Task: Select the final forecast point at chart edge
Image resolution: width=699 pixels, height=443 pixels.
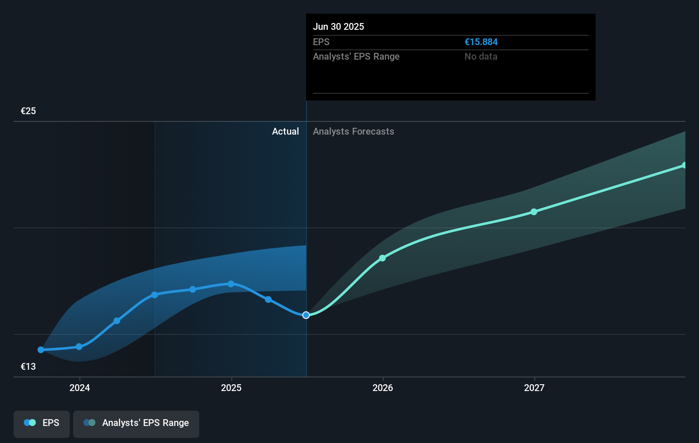Action: pyautogui.click(x=684, y=165)
